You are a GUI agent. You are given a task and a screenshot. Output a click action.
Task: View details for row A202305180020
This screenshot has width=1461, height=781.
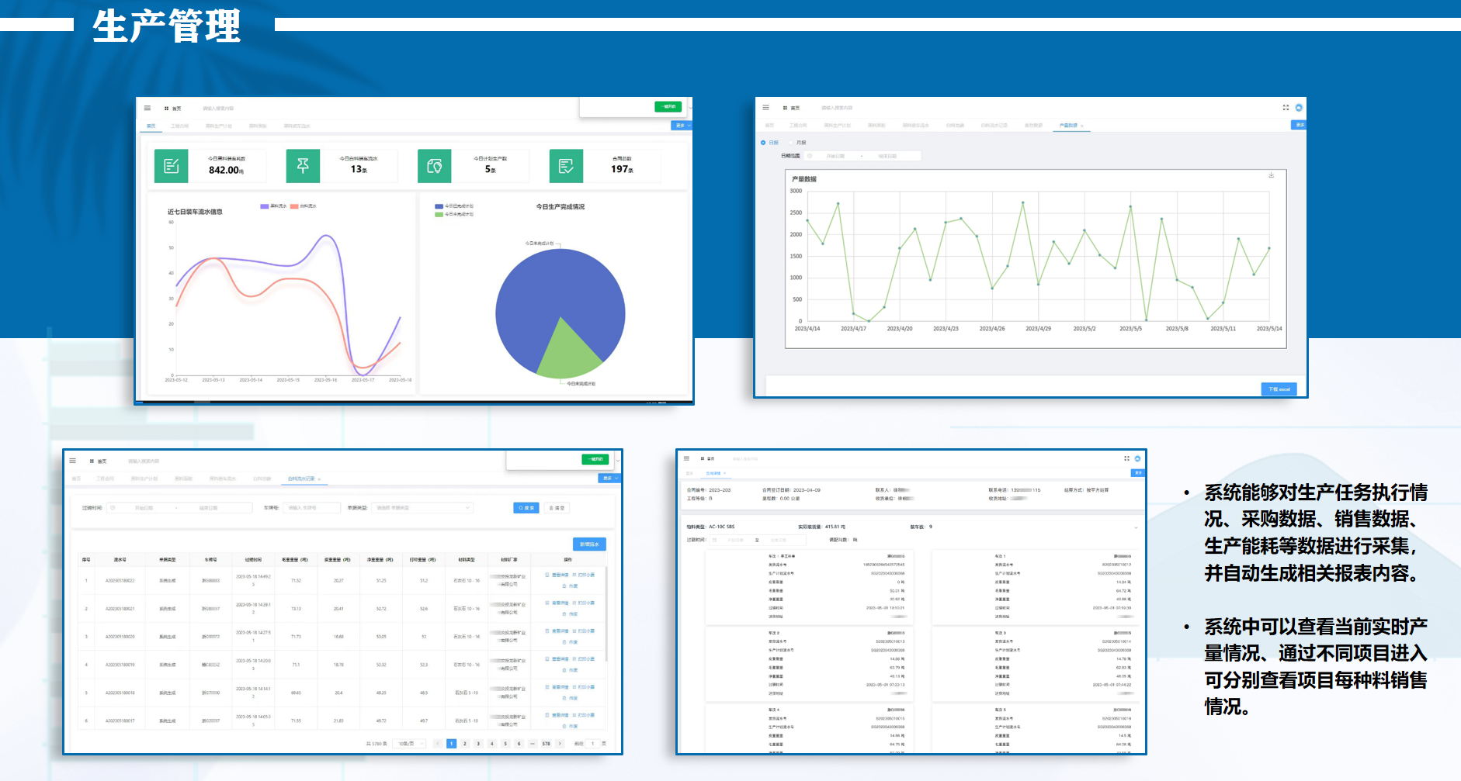pos(557,631)
